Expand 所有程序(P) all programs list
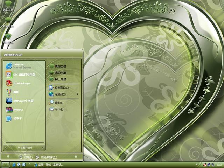This screenshot has height=168, width=224. click(24, 148)
